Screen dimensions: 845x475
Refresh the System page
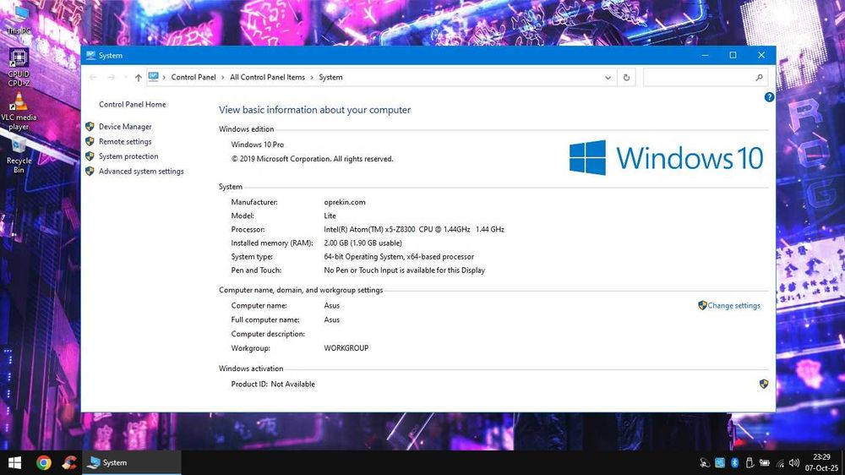pyautogui.click(x=626, y=78)
